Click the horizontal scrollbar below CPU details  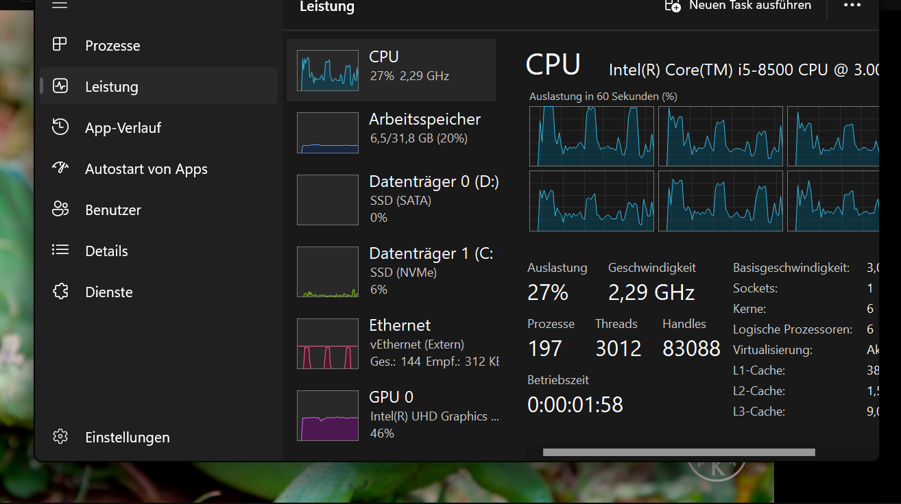point(678,452)
